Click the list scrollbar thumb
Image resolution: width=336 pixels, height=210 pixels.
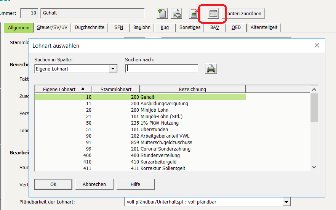pyautogui.click(x=314, y=107)
